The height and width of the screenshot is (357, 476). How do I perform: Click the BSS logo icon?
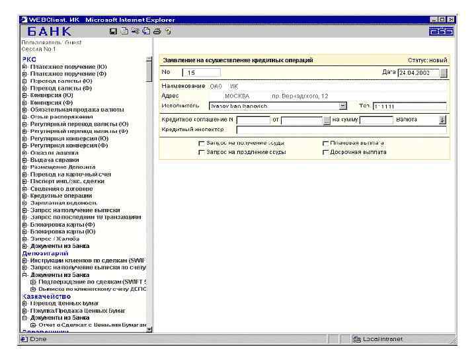442,31
